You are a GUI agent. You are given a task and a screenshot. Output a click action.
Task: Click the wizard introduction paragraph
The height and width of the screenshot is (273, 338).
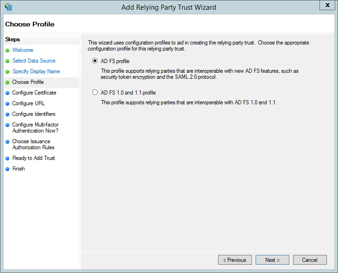tap(198, 45)
